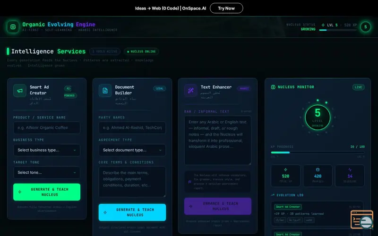The image size is (378, 236).
Task: Click the sparkle icon in the Nucleus enhancement note
Action: (x=190, y=182)
